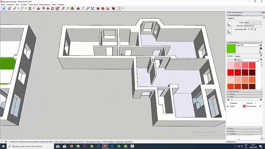The image size is (265, 149).
Task: Open the materials details arrow icon
Action: (261, 60)
